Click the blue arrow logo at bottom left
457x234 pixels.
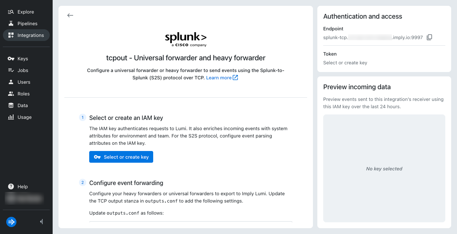11,222
